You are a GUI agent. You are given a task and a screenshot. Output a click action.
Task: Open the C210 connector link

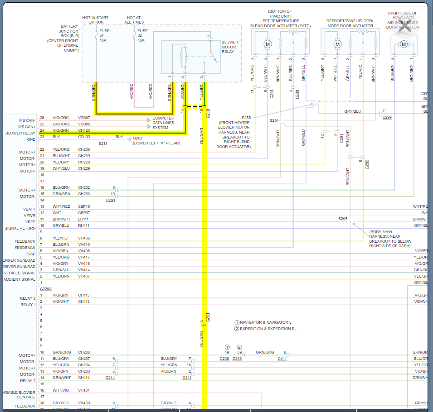(208, 113)
